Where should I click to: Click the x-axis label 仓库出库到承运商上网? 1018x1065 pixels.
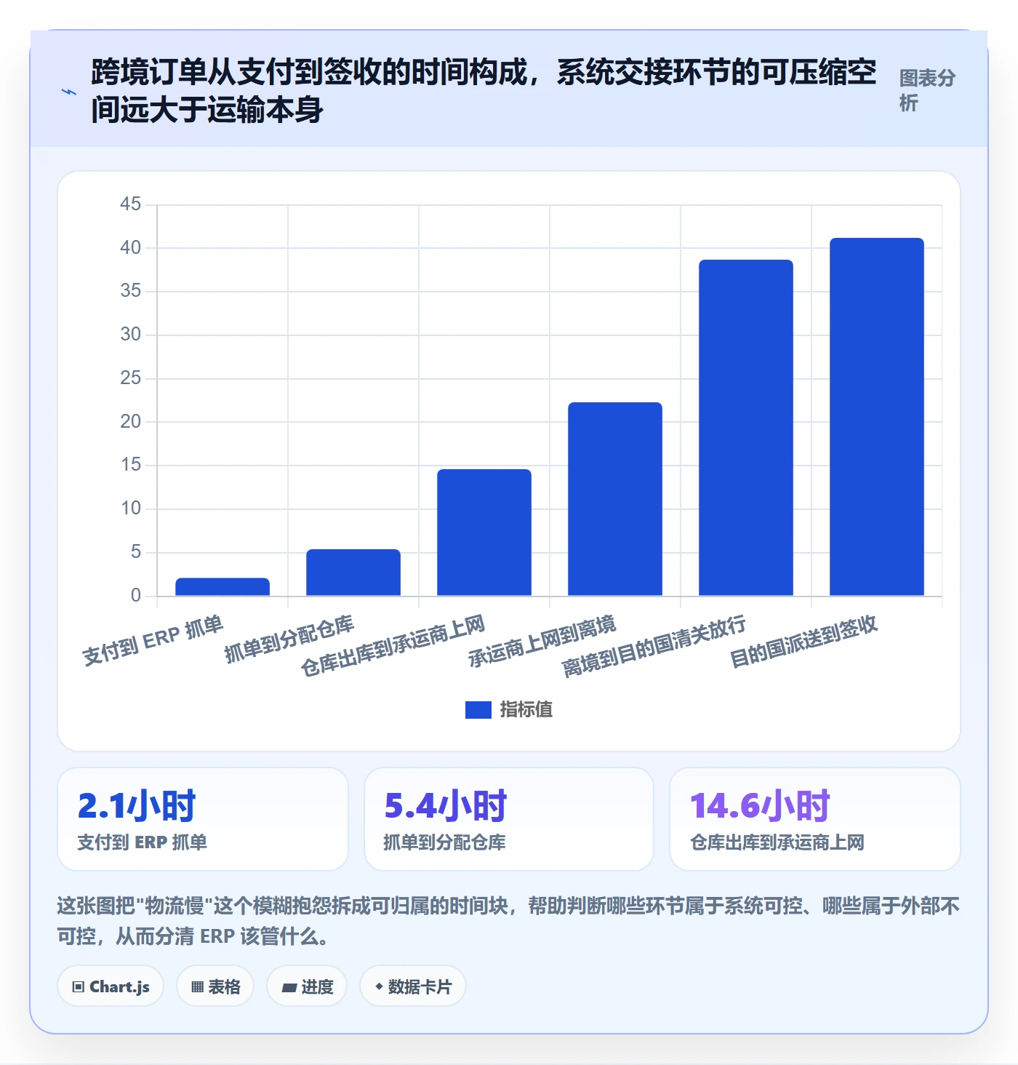tap(393, 646)
